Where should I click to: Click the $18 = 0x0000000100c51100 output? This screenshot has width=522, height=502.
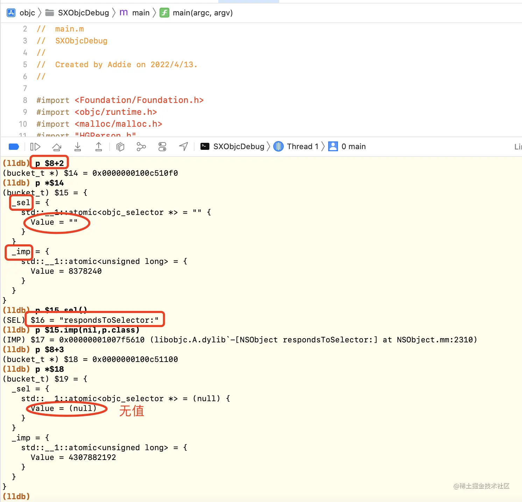tap(121, 360)
